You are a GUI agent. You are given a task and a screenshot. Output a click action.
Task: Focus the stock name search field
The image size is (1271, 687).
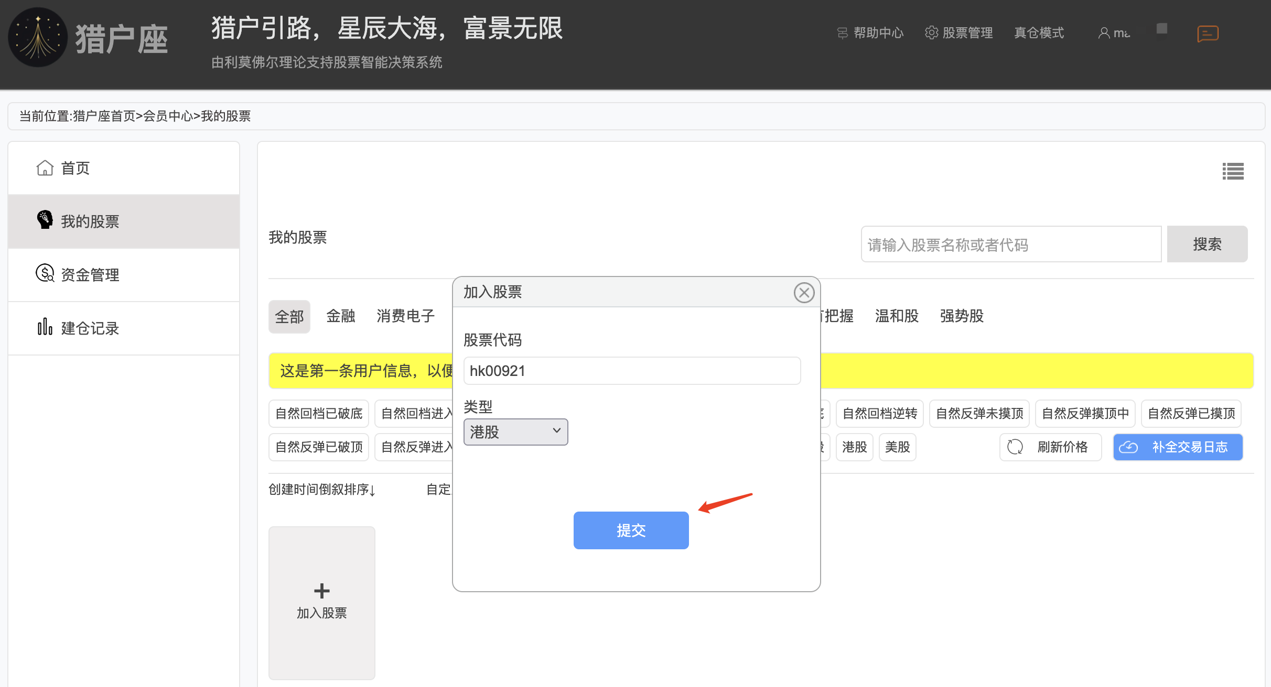point(1011,245)
